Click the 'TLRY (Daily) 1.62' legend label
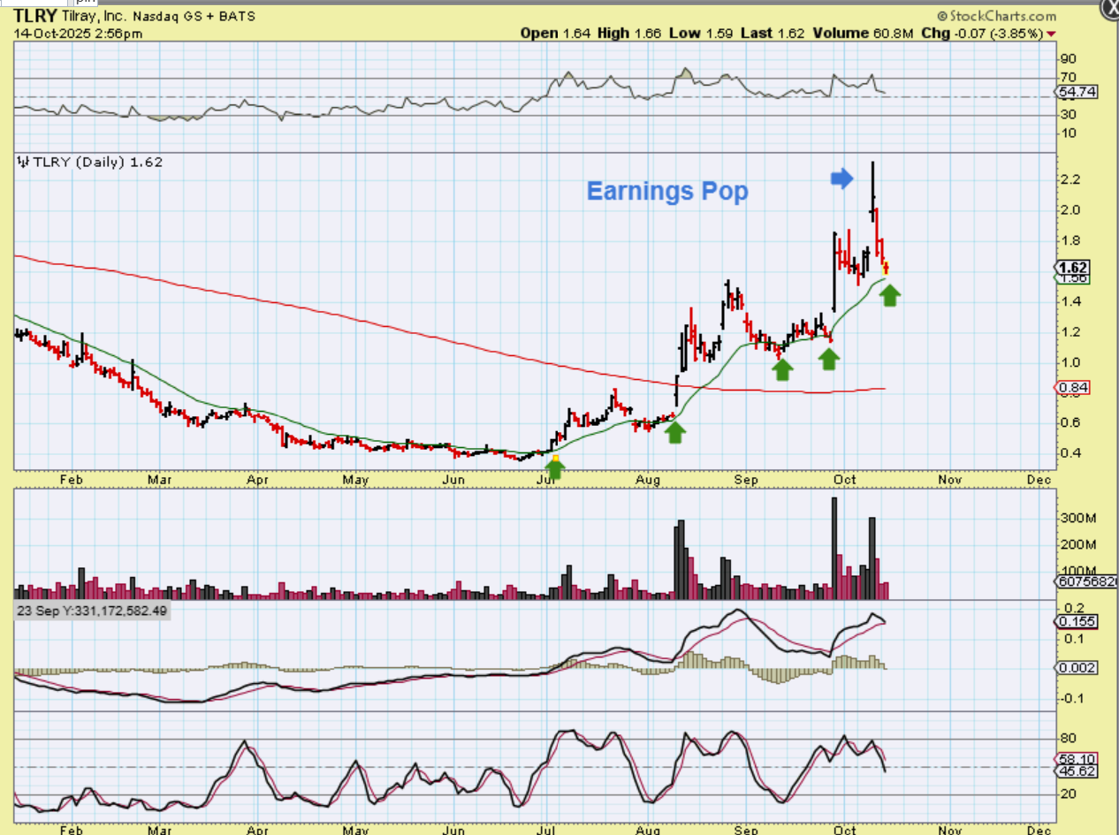Viewport: 1119px width, 835px height. (x=91, y=162)
